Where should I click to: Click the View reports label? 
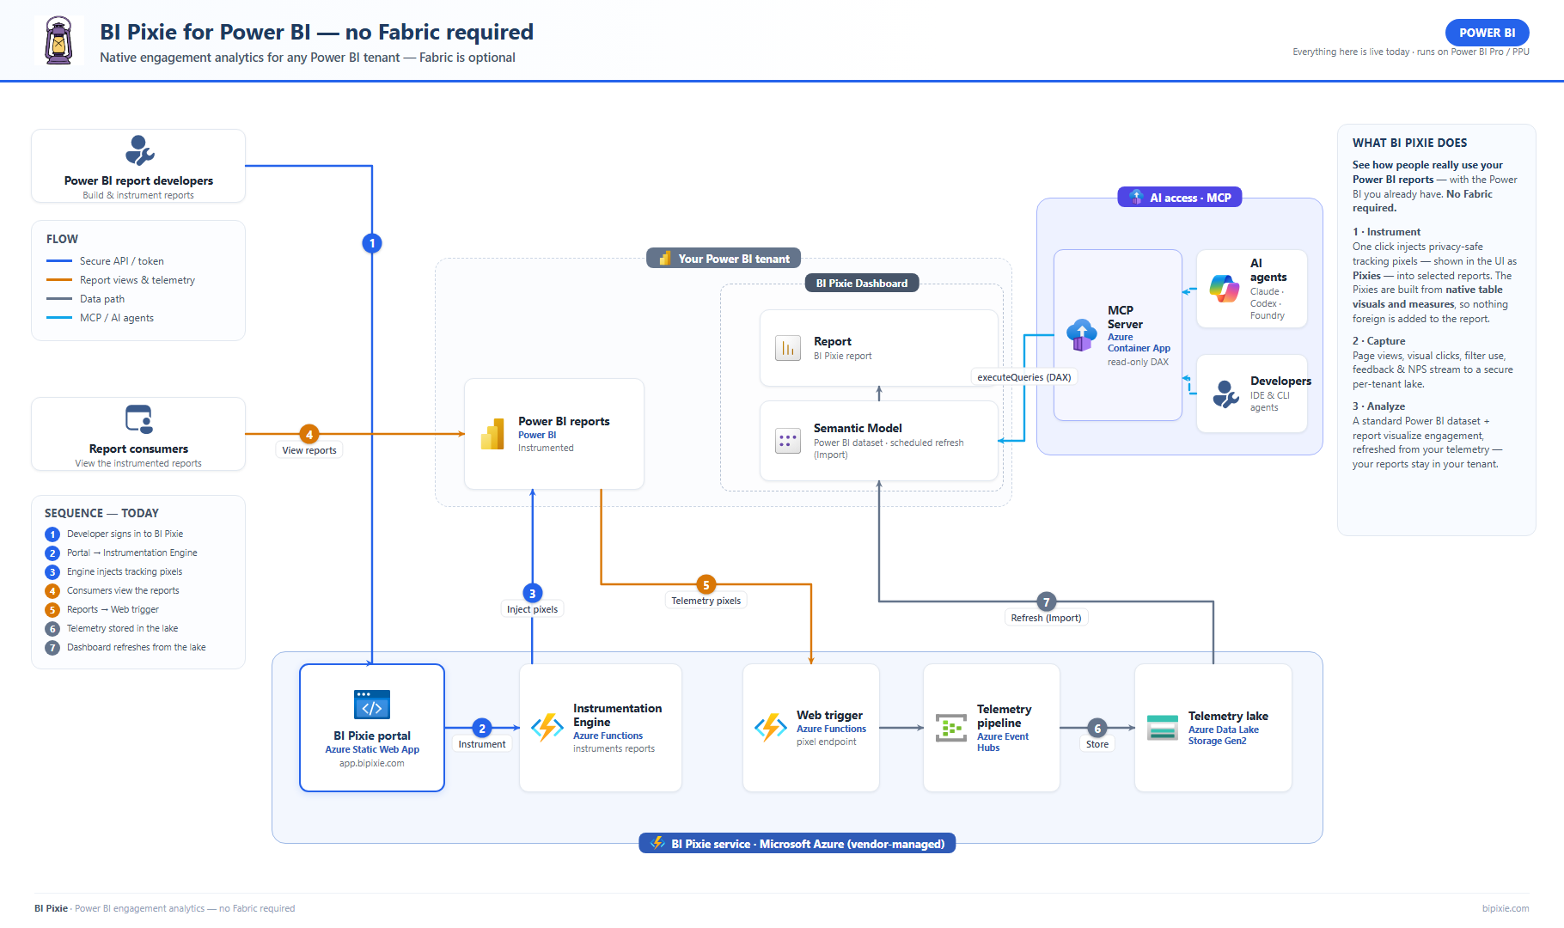[x=309, y=450]
